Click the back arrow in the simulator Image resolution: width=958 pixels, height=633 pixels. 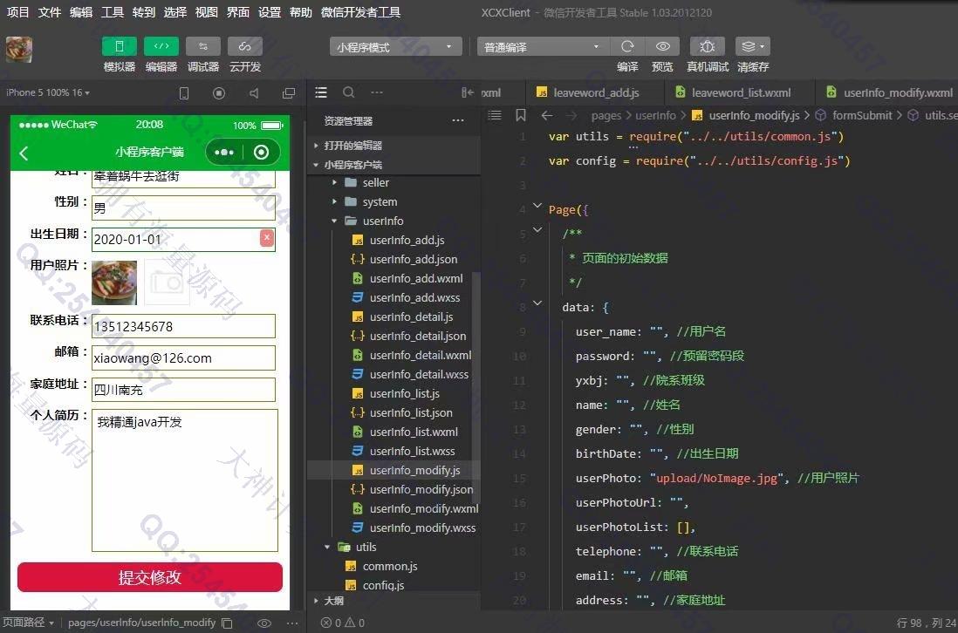[x=24, y=153]
